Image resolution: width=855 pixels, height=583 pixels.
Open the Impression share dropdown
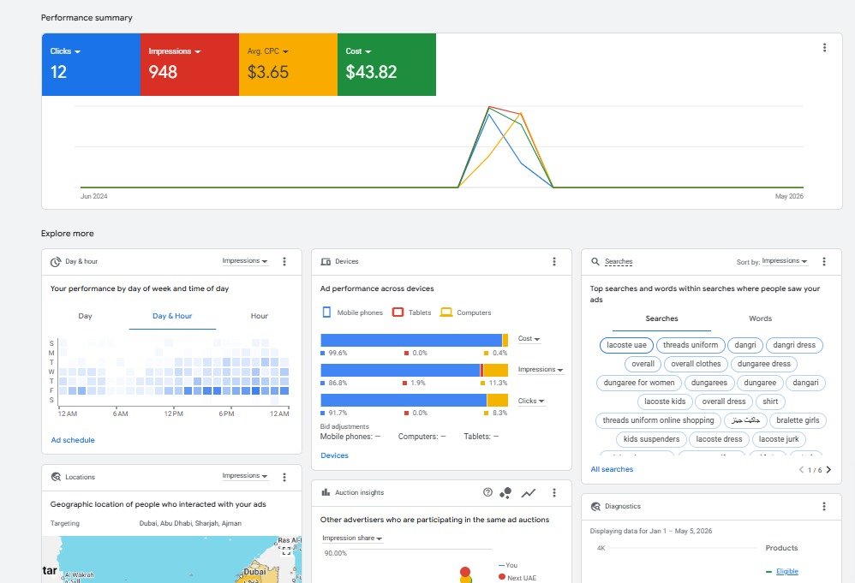pos(352,538)
